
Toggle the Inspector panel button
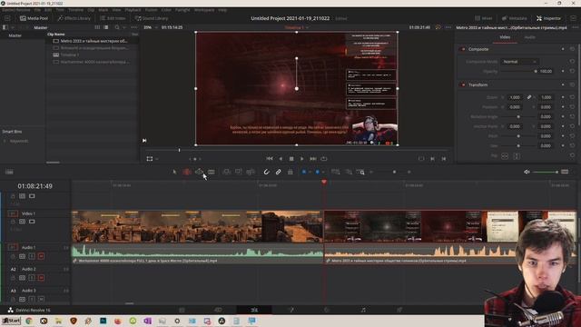pyautogui.click(x=548, y=18)
